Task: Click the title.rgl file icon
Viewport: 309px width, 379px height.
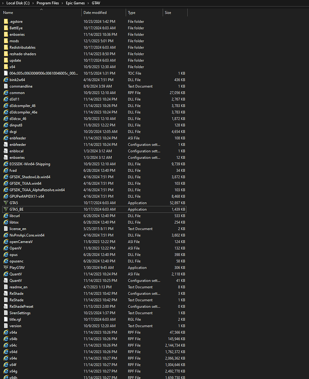Action: click(6, 319)
